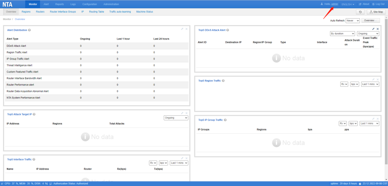Close the Top5 Attack Target IP panel
Screen dimensions: 388x186
(x=186, y=113)
